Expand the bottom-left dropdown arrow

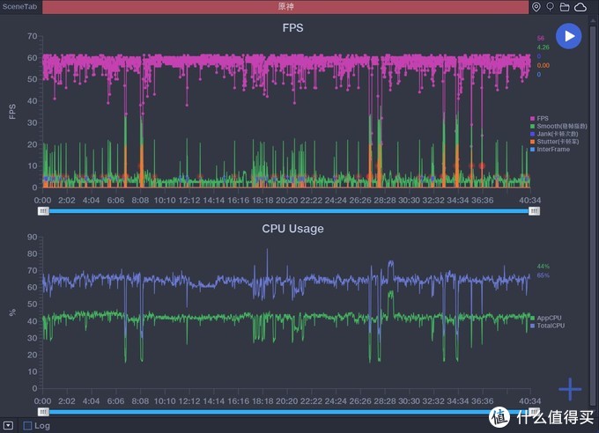(8, 426)
